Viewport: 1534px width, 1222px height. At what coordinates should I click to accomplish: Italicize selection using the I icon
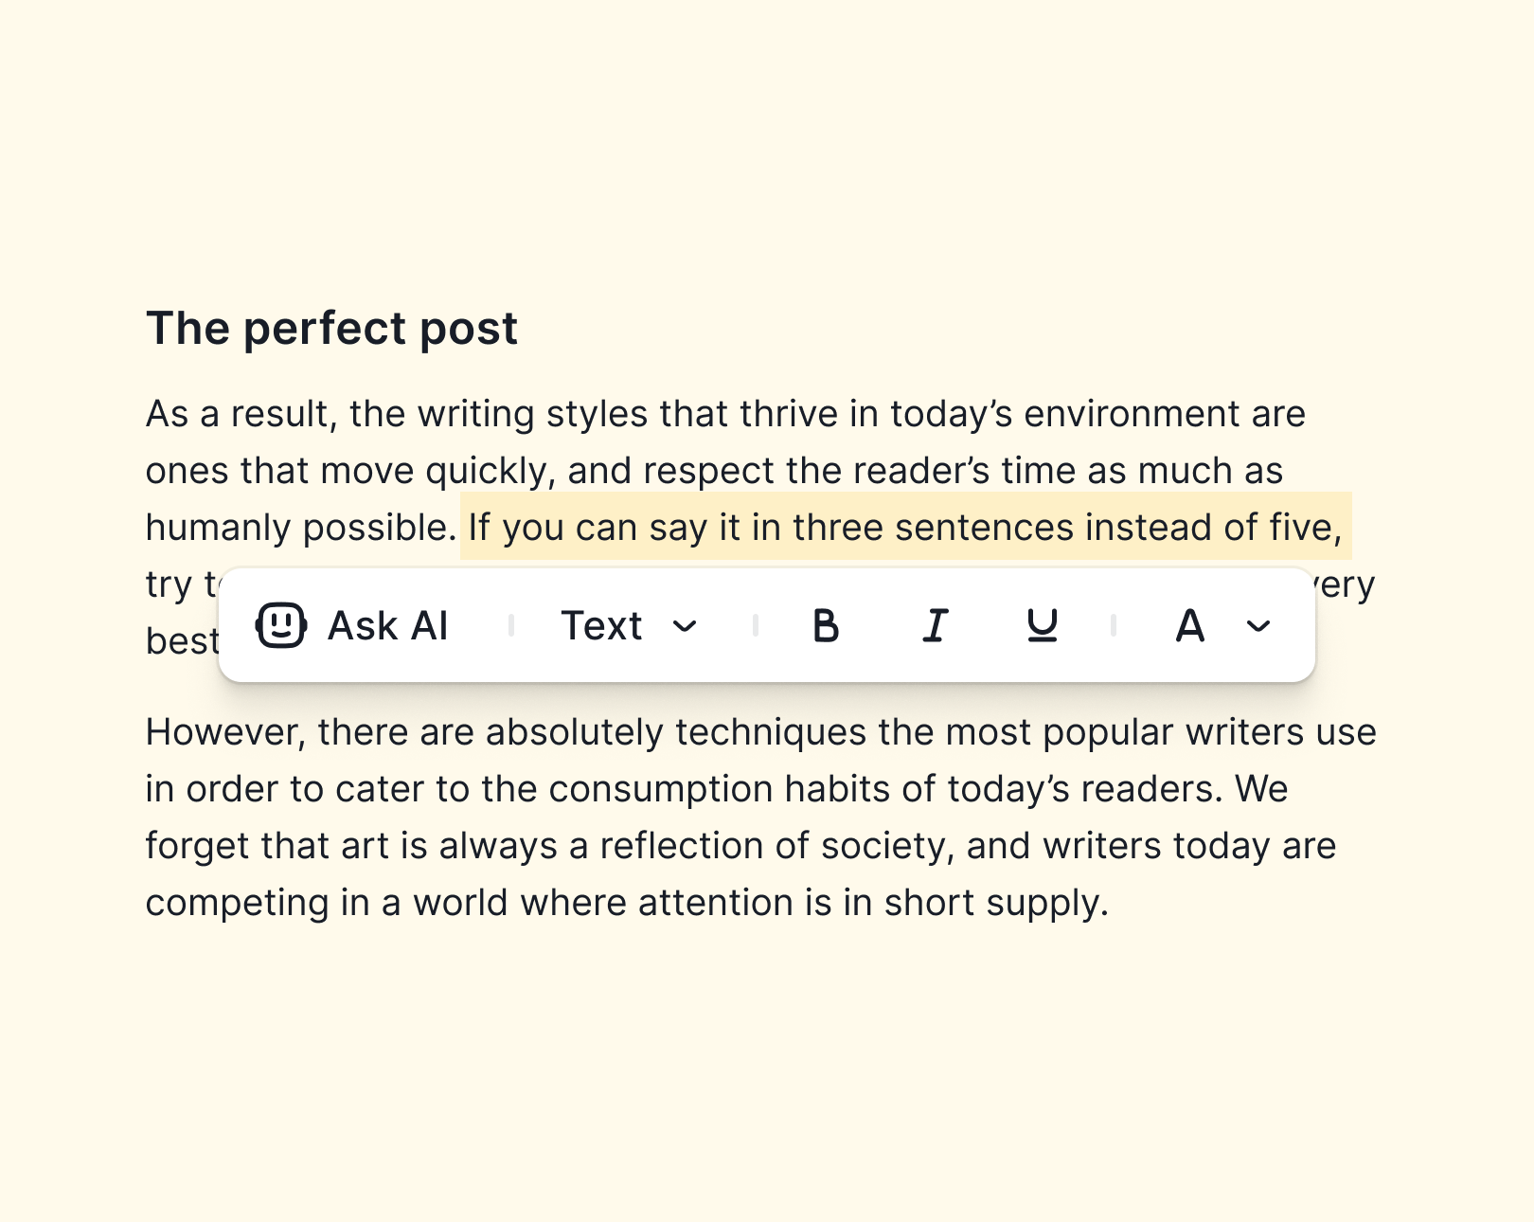[935, 625]
